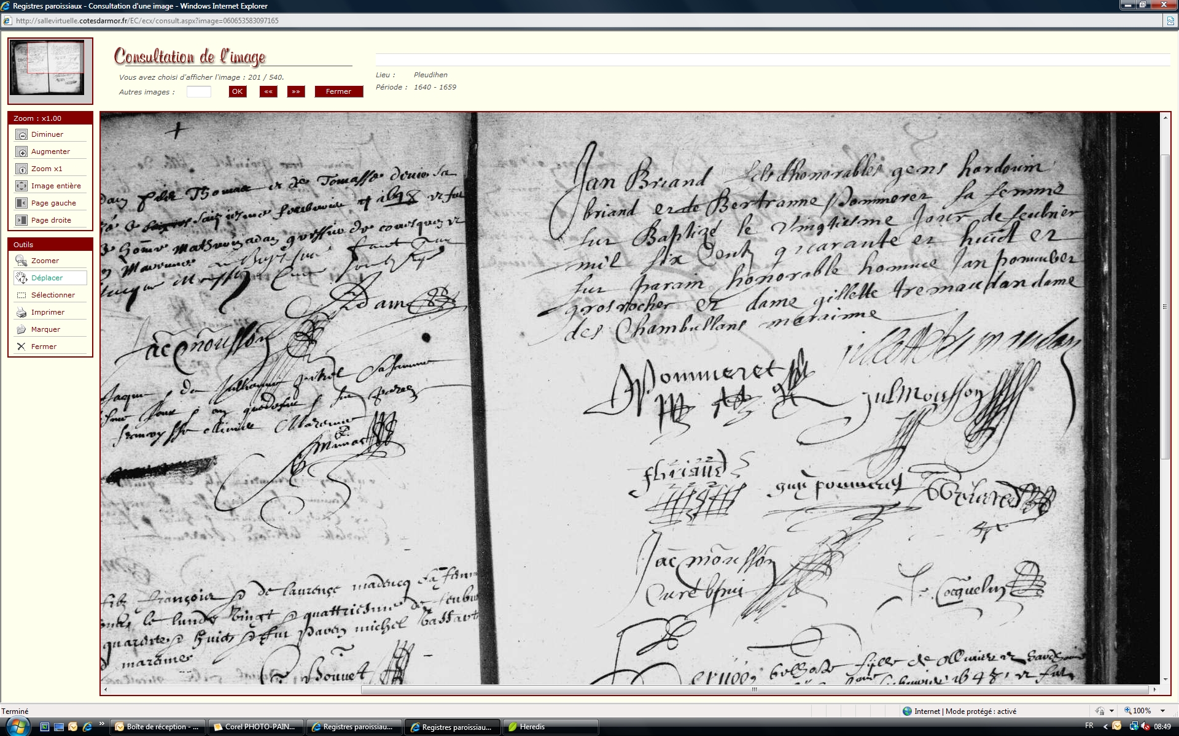Switch to Heredis in the taskbar
Viewport: 1179px width, 736px height.
pos(532,727)
